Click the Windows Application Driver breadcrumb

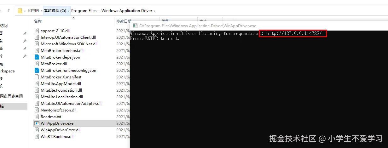coord(127,11)
